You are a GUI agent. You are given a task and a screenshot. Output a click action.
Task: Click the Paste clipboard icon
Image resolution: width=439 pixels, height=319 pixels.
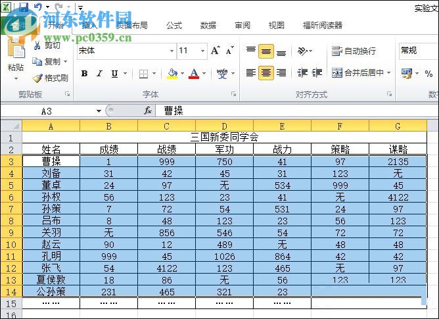pyautogui.click(x=16, y=49)
